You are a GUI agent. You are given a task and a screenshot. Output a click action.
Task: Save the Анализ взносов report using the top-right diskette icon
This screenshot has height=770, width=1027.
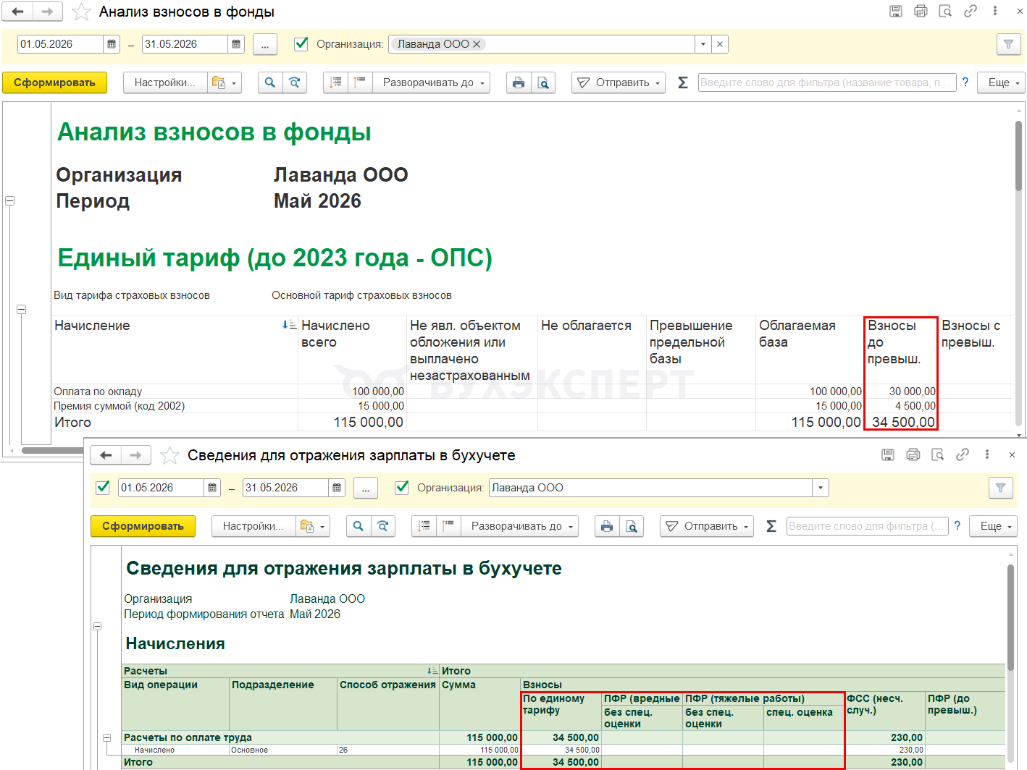coord(896,11)
